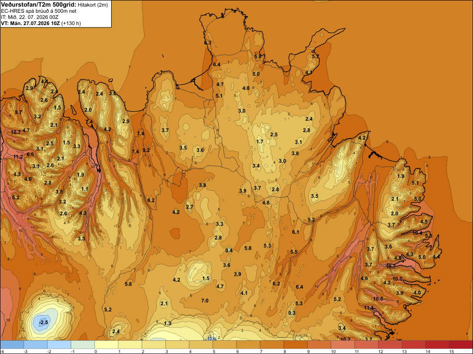Click the legend swatch between -1 and 0
473x354 pixels.
pos(83,345)
